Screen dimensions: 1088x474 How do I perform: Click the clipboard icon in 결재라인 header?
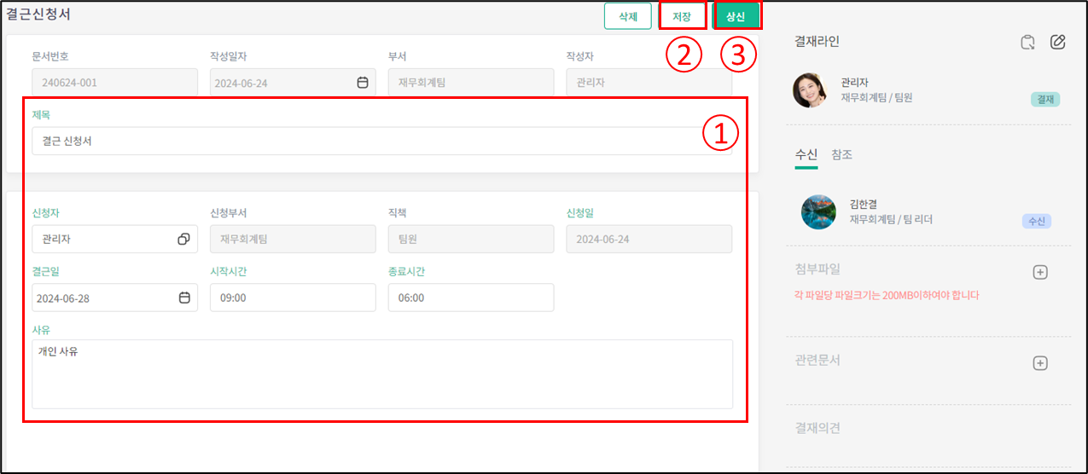1028,42
